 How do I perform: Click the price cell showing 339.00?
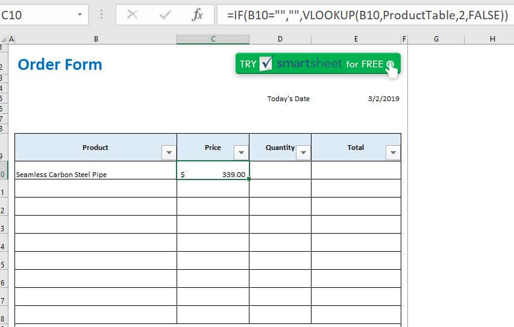[x=213, y=175]
